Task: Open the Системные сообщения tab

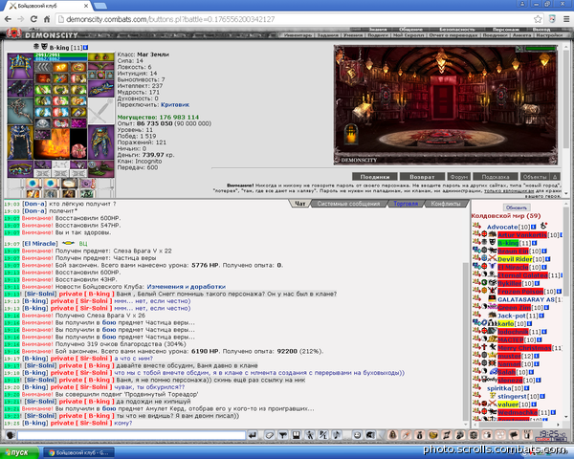Action: click(348, 204)
